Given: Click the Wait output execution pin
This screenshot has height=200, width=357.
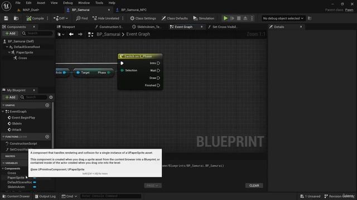Looking at the screenshot, I should point(158,71).
